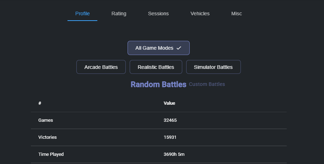Filter by Realistic Battles
The height and width of the screenshot is (164, 324).
[156, 67]
